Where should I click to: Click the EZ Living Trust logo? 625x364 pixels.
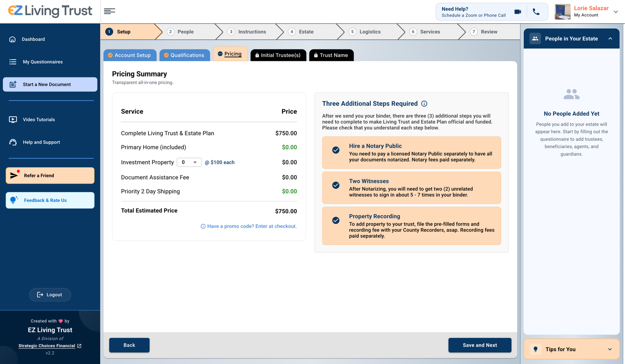(x=50, y=11)
